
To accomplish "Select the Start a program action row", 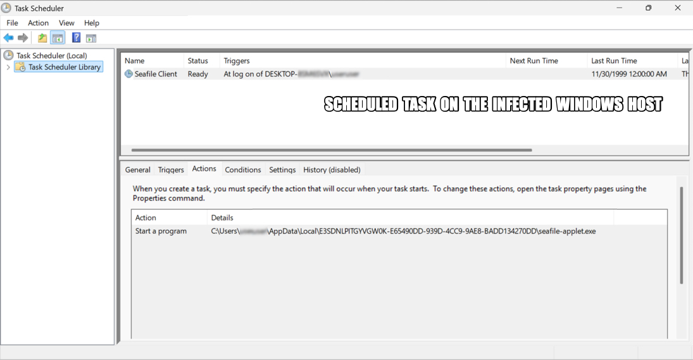I will [x=161, y=231].
